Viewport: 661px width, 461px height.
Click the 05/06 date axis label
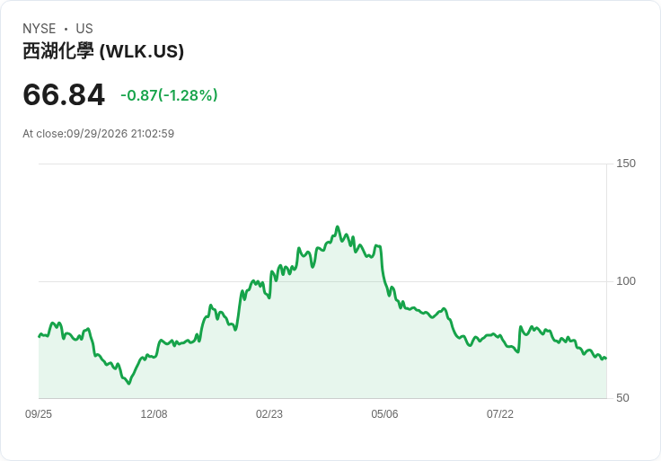[x=384, y=414]
